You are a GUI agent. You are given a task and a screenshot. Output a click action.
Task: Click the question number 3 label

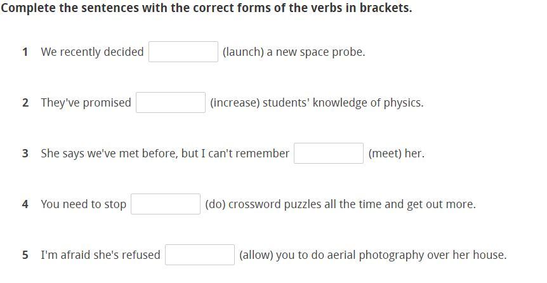click(x=25, y=154)
